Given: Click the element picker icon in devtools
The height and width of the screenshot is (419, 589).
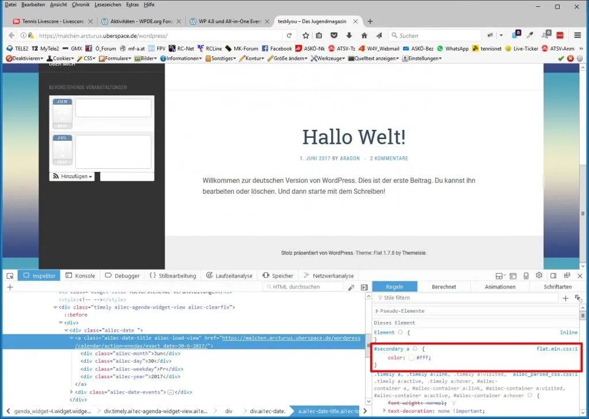Looking at the screenshot, I should tap(10, 276).
